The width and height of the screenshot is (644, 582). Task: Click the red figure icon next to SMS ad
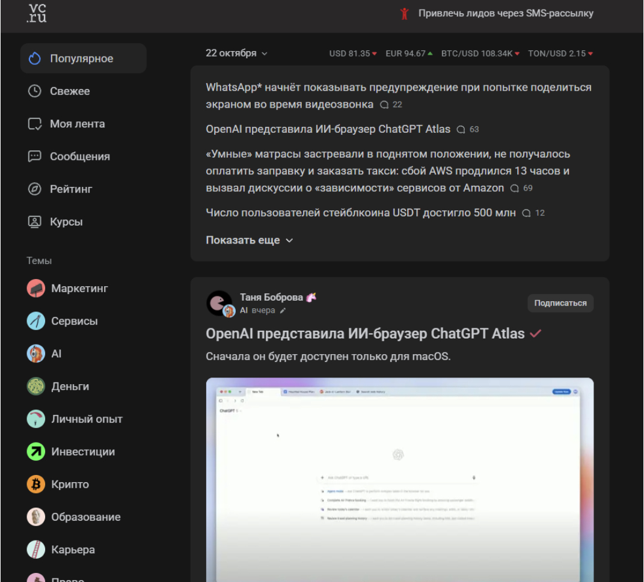(x=405, y=14)
